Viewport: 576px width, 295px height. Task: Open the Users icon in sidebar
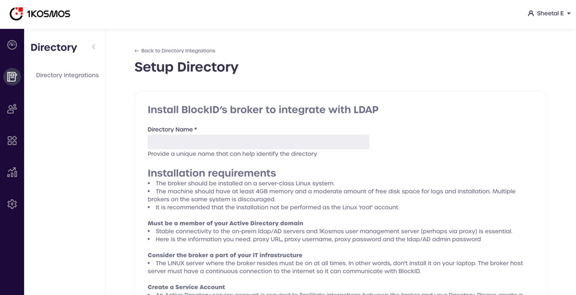click(12, 109)
